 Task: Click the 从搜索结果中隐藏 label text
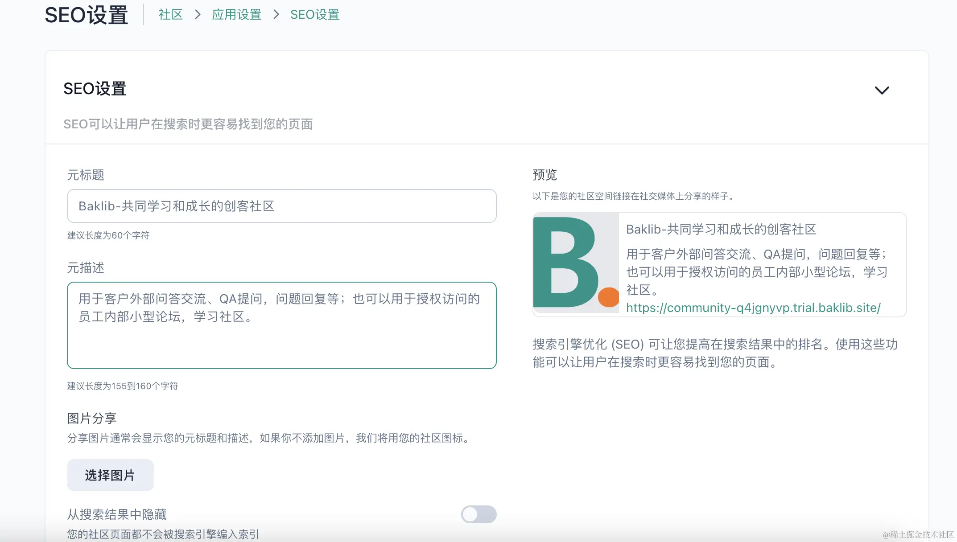pos(117,514)
